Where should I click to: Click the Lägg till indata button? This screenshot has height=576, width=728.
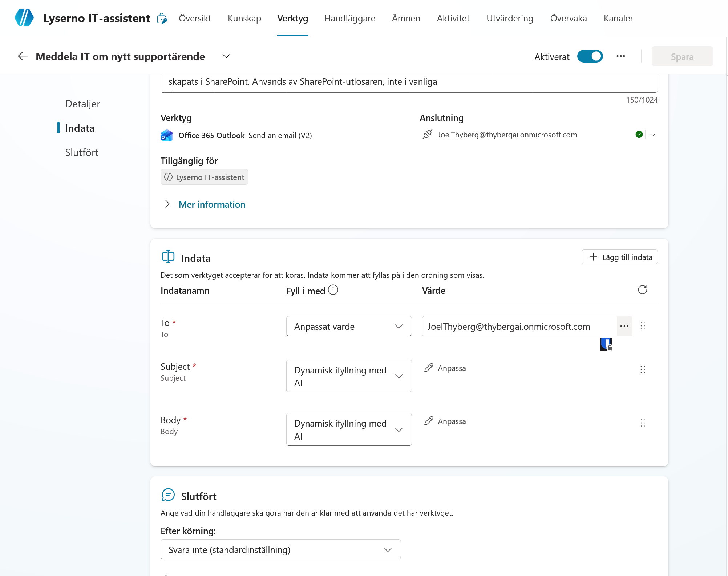(619, 257)
